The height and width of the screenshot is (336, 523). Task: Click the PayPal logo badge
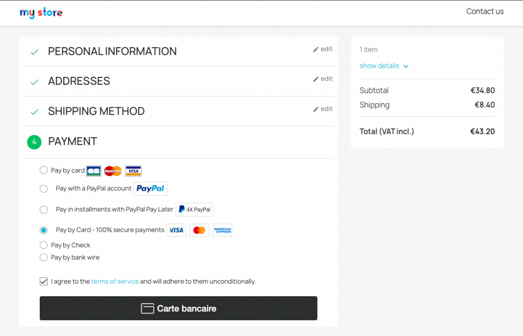pyautogui.click(x=150, y=188)
